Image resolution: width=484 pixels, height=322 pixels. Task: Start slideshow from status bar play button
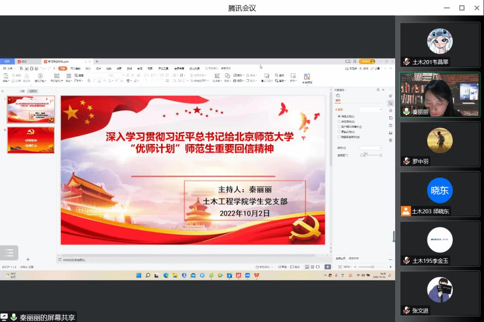tap(328, 267)
